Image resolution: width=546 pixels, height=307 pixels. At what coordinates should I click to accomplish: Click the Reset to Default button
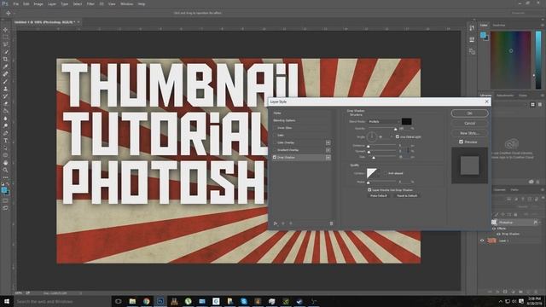[407, 195]
